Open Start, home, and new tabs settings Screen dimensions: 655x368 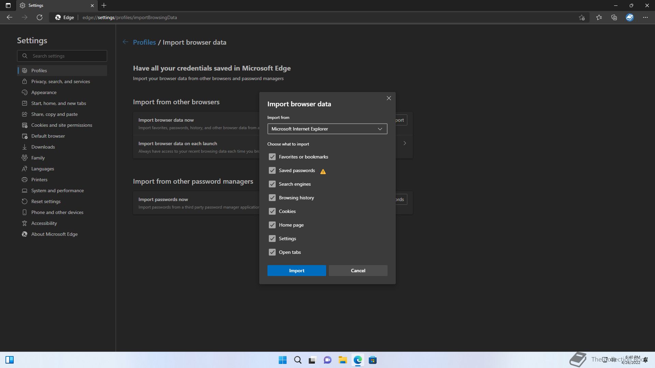point(62,103)
